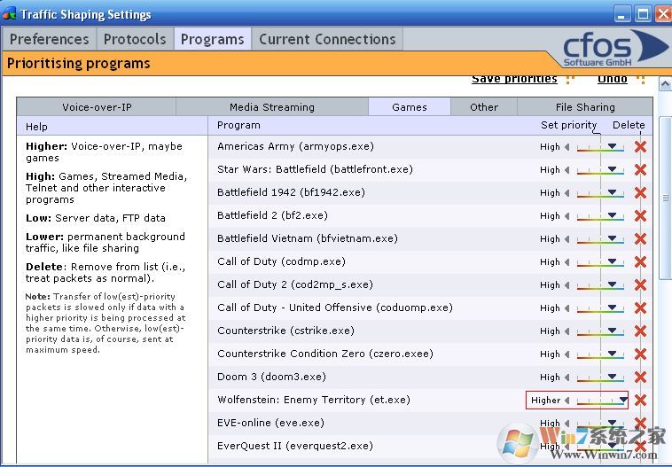Click the scrollbar up arrow
The height and width of the screenshot is (467, 672).
(x=664, y=84)
